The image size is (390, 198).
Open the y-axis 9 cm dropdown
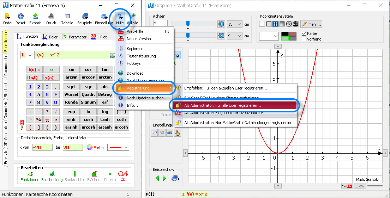tap(235, 36)
